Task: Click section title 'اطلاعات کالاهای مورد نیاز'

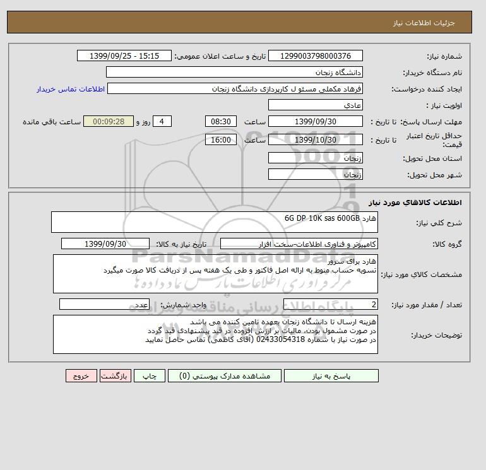Action: (x=415, y=203)
